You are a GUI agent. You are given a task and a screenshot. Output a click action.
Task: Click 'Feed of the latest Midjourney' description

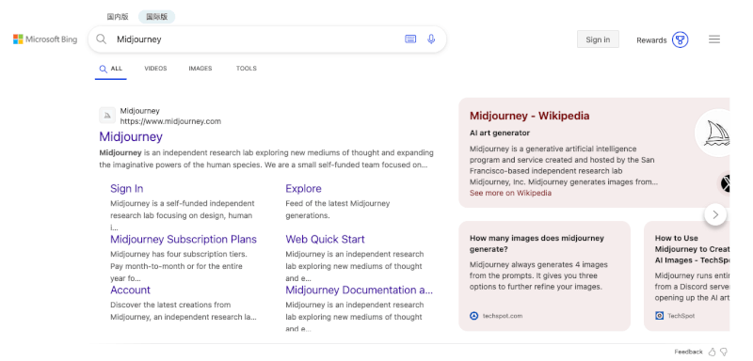tap(338, 210)
